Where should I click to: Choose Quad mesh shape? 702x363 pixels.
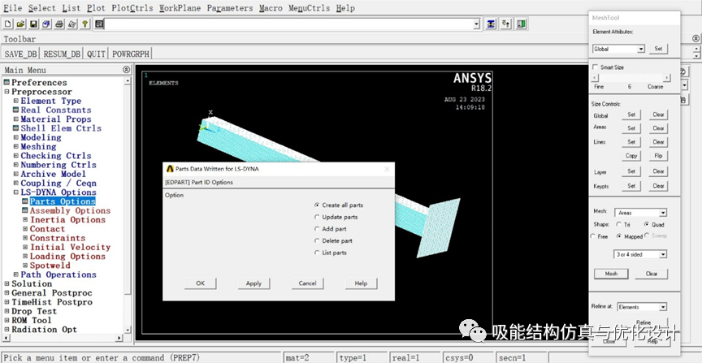647,224
